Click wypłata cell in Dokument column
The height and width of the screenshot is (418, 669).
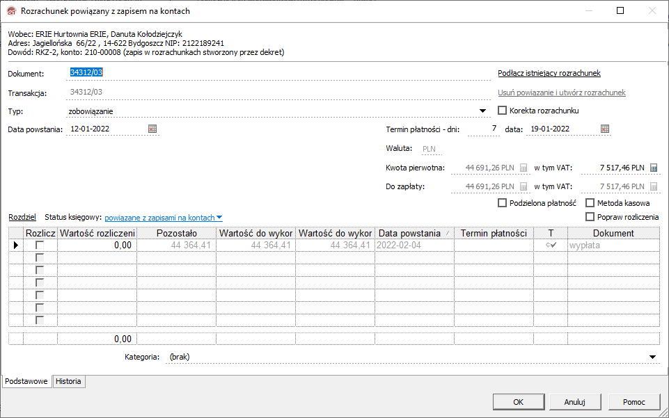(x=613, y=245)
